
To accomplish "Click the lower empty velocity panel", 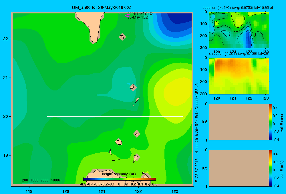I will click(x=239, y=168).
